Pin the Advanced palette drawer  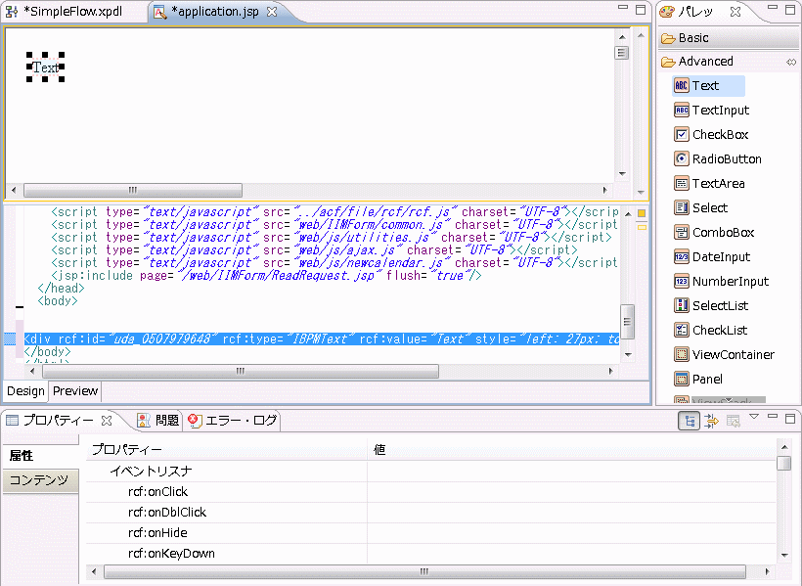tap(791, 62)
